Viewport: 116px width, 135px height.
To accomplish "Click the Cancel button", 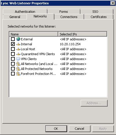I will click(x=80, y=129).
